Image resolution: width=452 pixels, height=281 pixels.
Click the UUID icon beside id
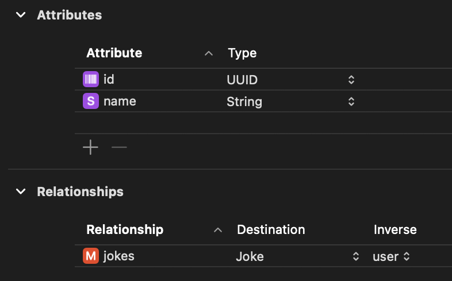(91, 80)
